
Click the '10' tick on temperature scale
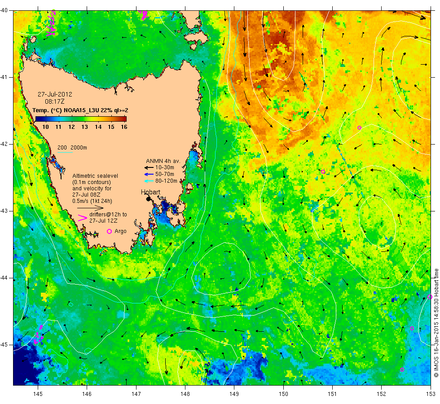pyautogui.click(x=45, y=127)
